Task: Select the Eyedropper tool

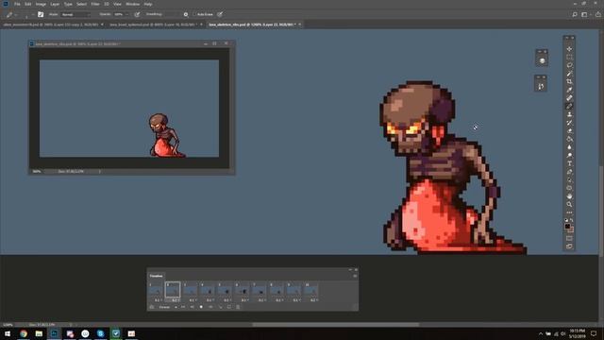Action: [x=569, y=90]
